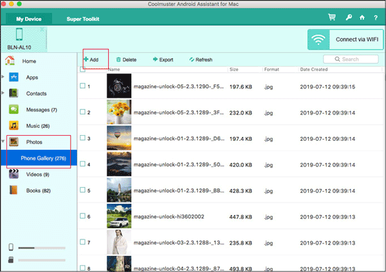Click file name magazine-unlock-hi3602002
Image resolution: width=386 pixels, height=272 pixels.
[x=169, y=217]
